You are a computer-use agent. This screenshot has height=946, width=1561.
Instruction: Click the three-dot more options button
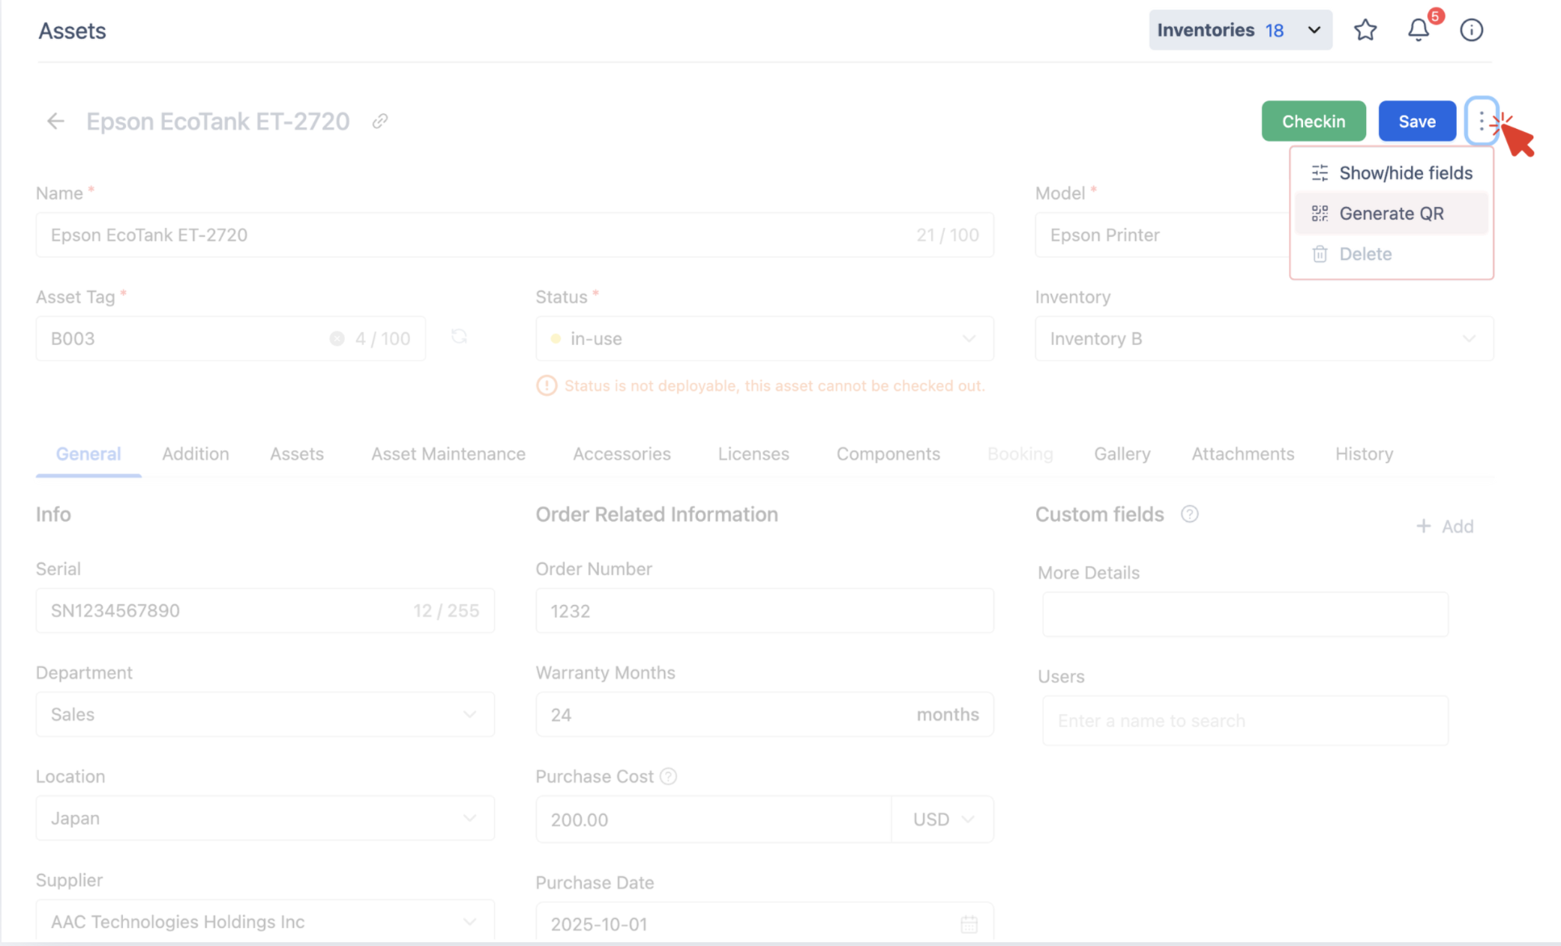pos(1482,121)
